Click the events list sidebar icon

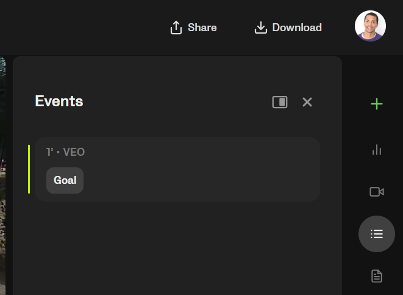(x=377, y=234)
